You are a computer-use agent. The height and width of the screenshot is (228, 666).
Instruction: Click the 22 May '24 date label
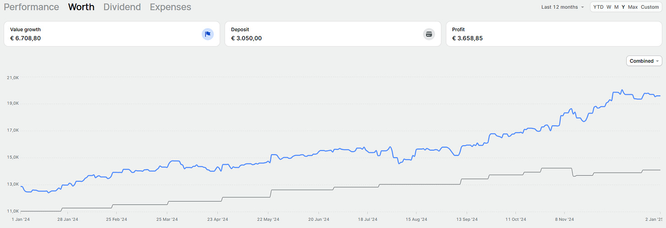[x=268, y=219]
